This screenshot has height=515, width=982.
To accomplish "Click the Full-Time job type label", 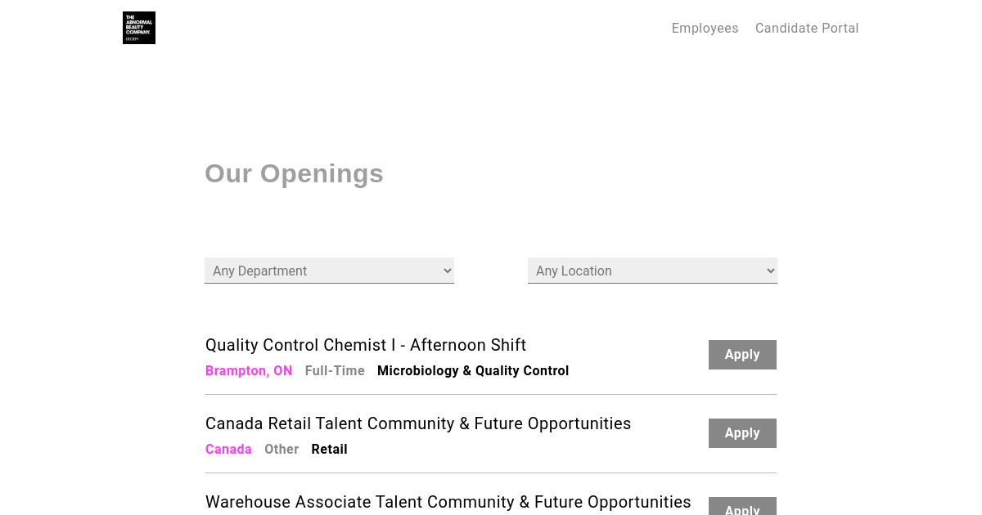I will [335, 370].
